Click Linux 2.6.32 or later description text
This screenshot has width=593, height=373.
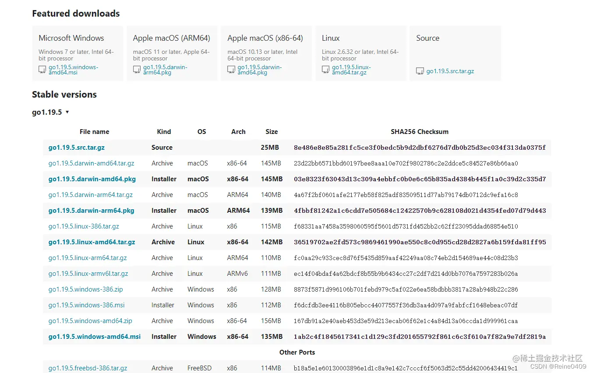tap(360, 55)
